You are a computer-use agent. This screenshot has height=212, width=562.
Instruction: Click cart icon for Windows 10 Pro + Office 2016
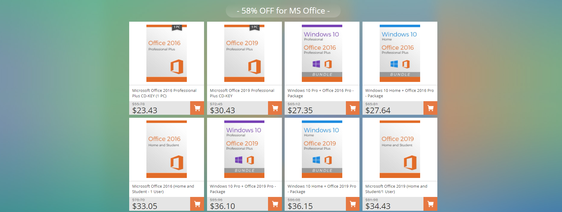353,108
